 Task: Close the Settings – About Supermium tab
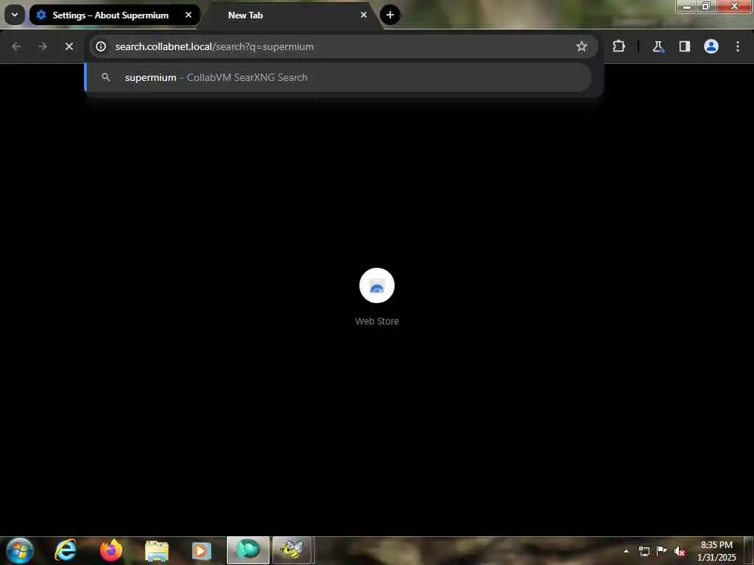coord(188,15)
